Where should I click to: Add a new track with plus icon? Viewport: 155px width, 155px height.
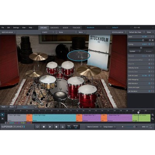[36, 107]
